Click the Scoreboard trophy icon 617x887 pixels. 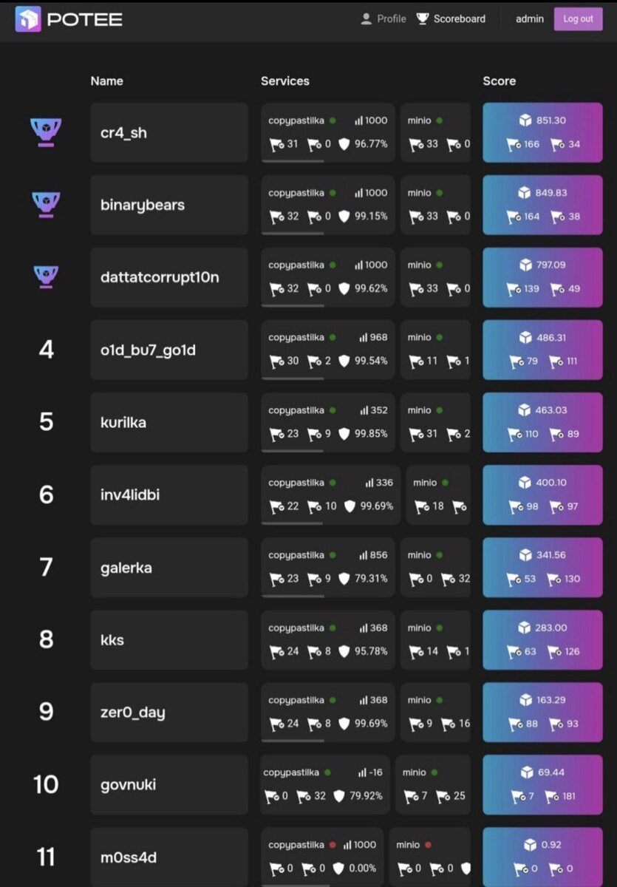(422, 18)
